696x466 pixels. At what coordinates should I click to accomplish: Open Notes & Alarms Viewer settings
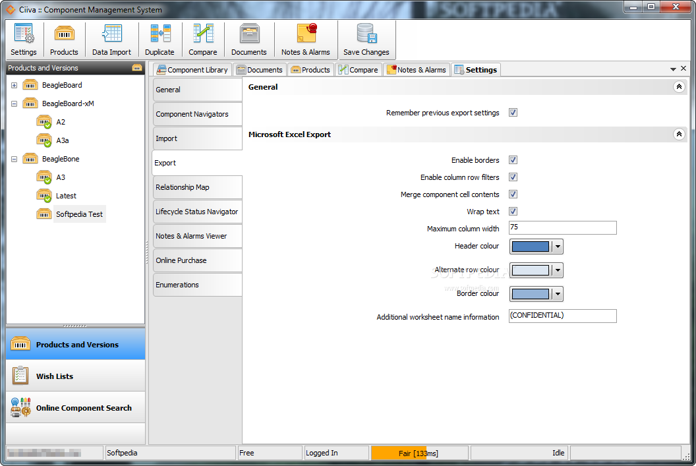point(198,236)
